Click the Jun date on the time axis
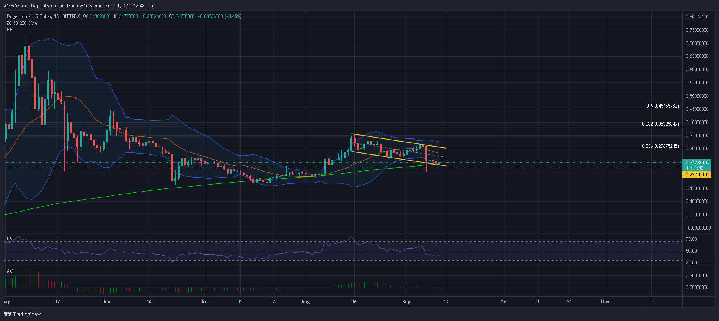This screenshot has width=719, height=321. (106, 302)
